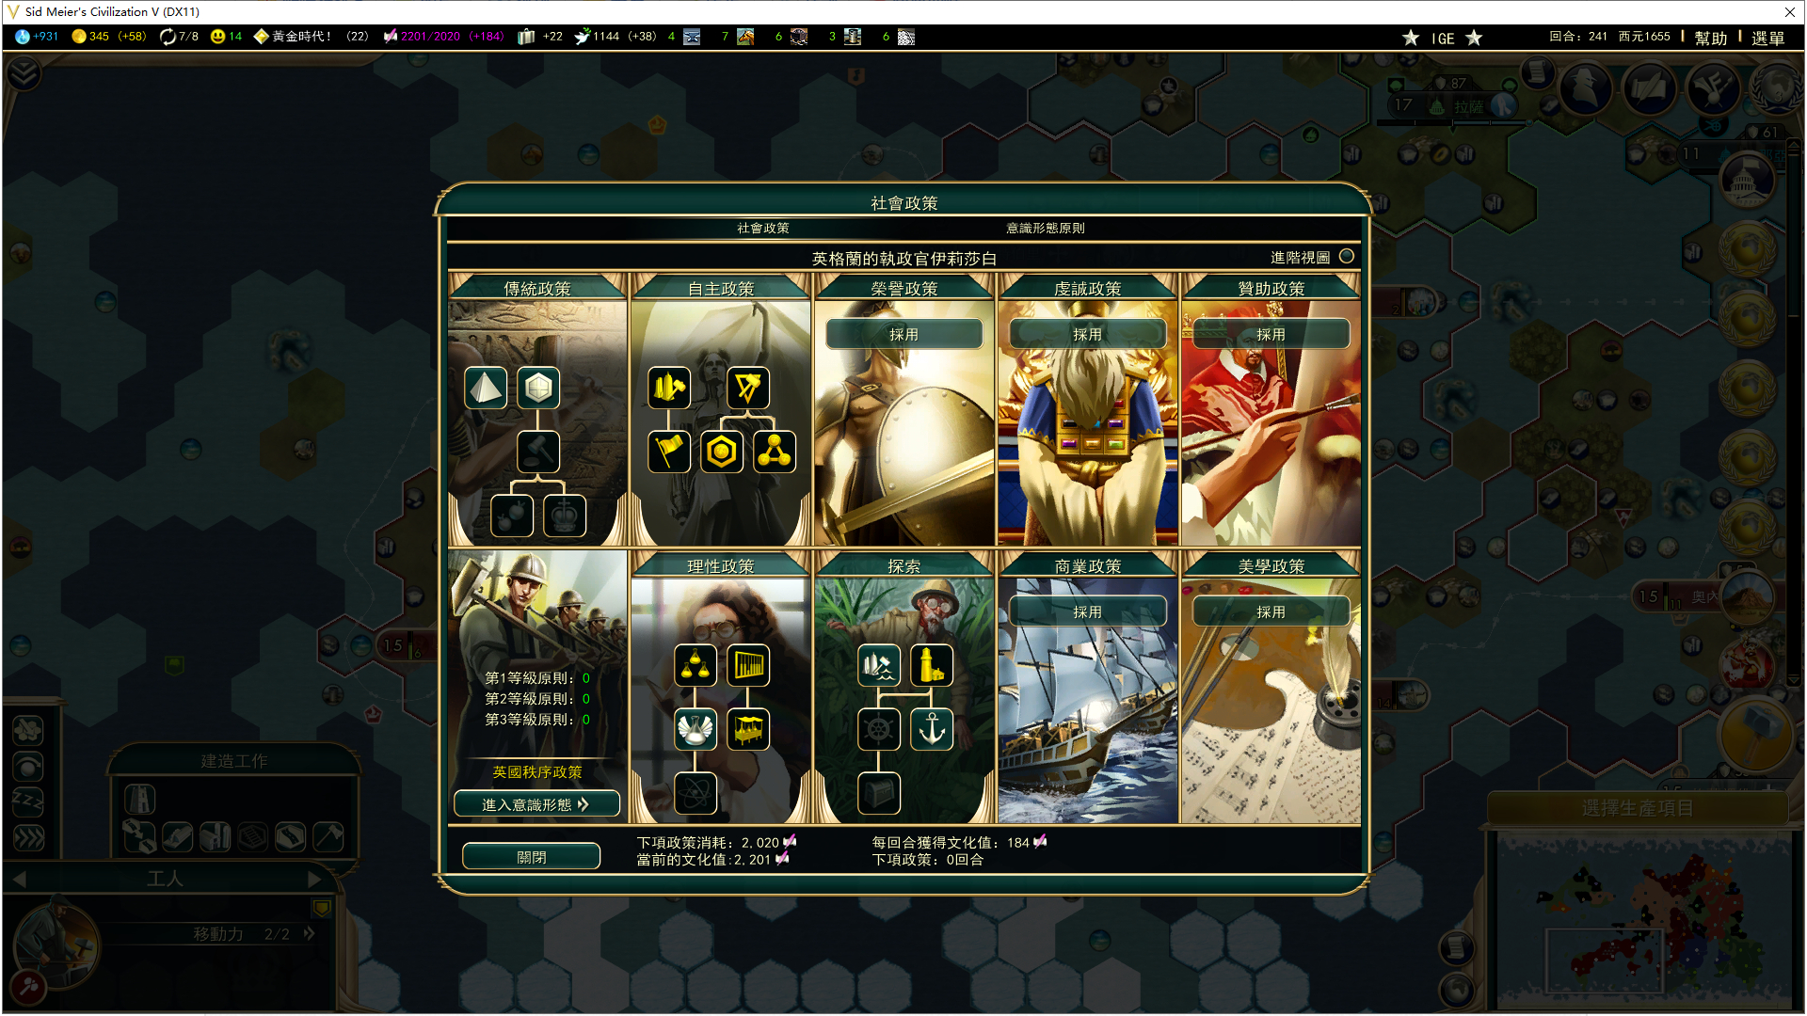
Task: Close the social policy window via 關閉
Action: (532, 857)
